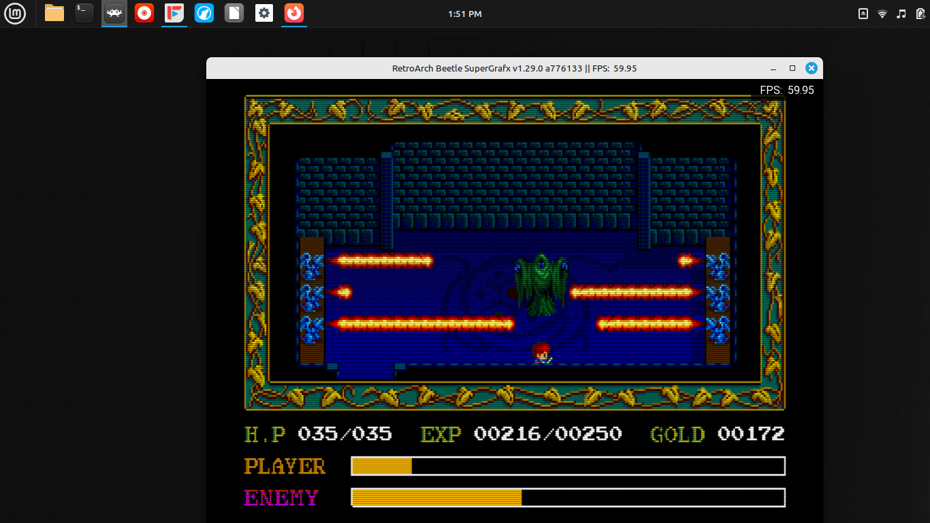Close the RetroArch window
The height and width of the screenshot is (523, 930).
pos(811,68)
